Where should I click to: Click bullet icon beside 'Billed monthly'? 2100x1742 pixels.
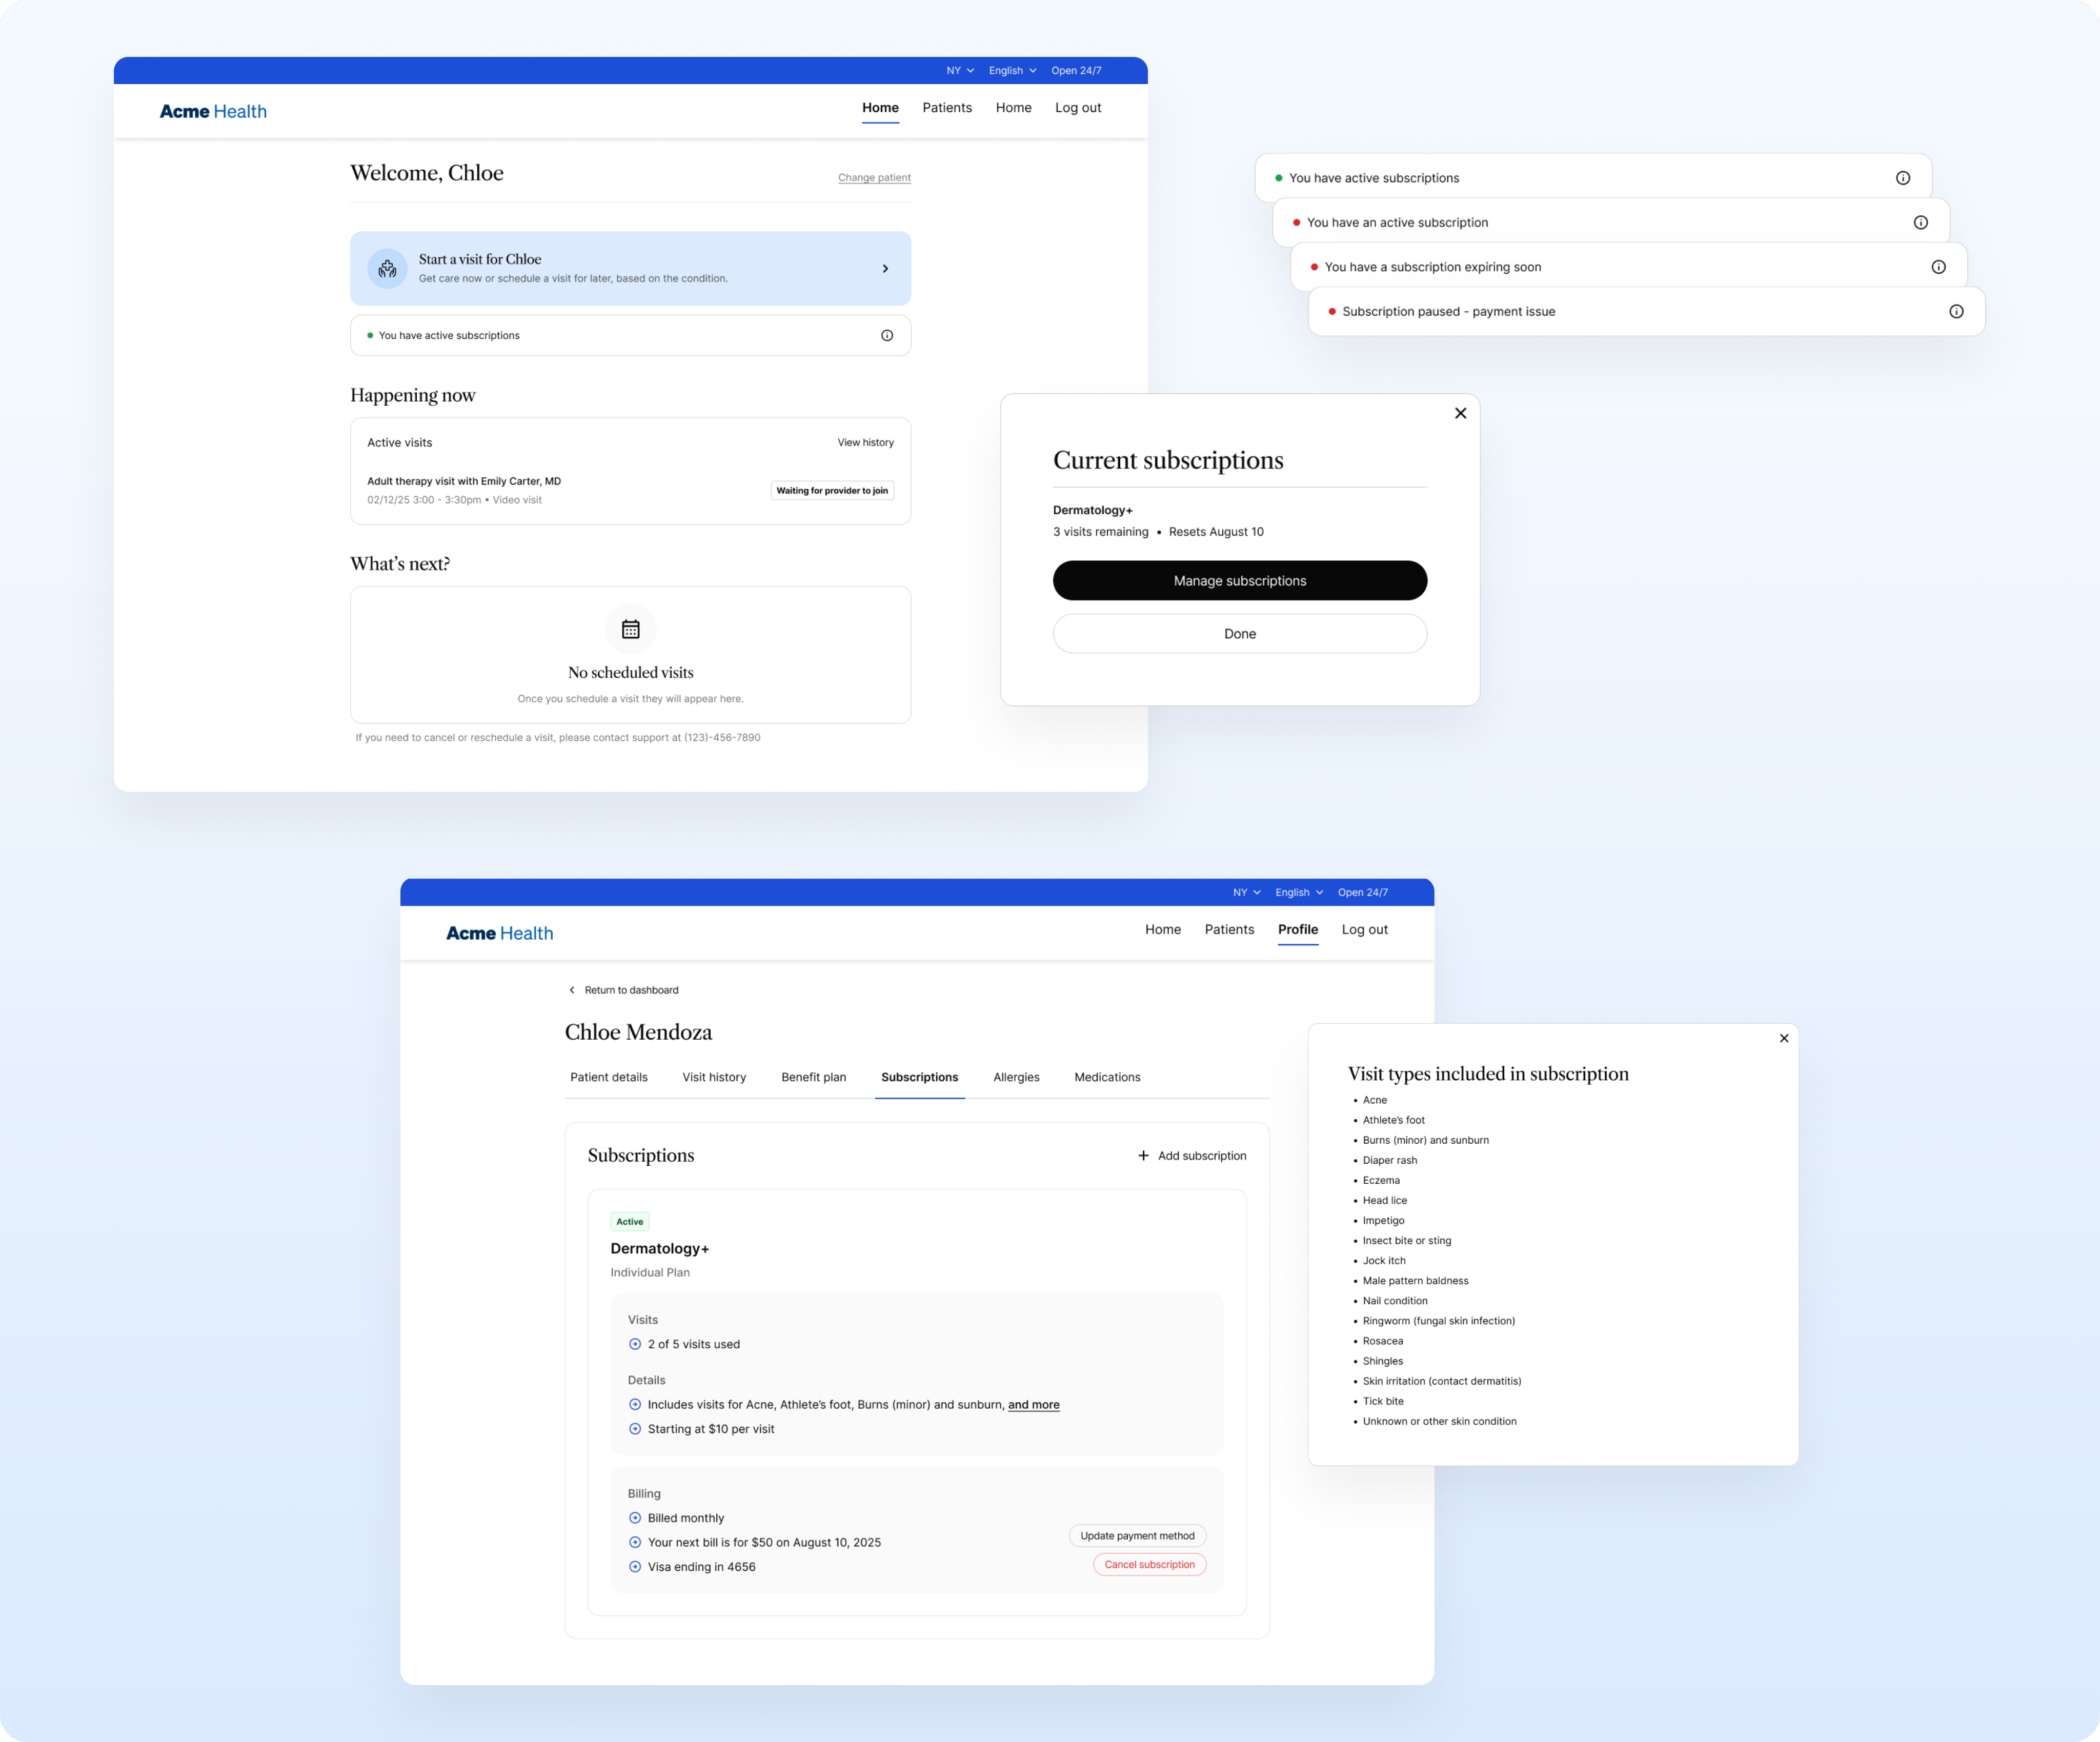click(635, 1518)
